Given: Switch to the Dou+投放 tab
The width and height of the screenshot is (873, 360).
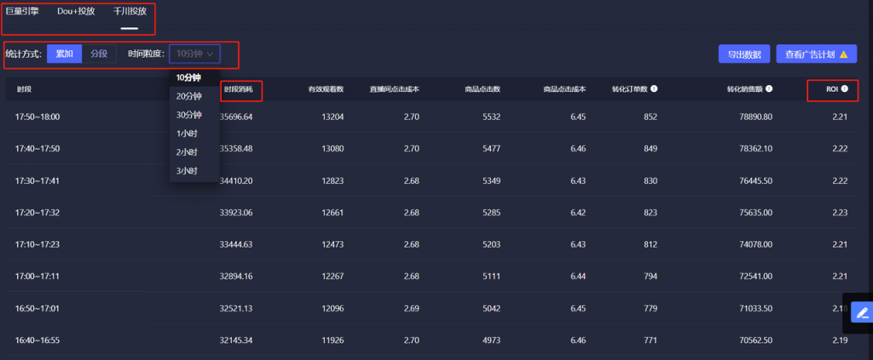Looking at the screenshot, I should click(x=76, y=12).
